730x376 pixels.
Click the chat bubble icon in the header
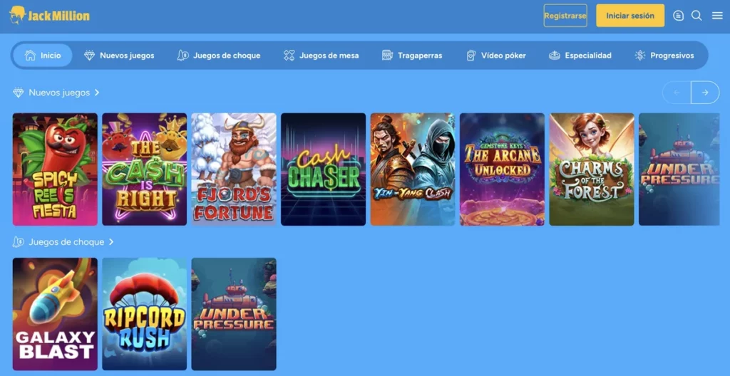[x=679, y=16]
